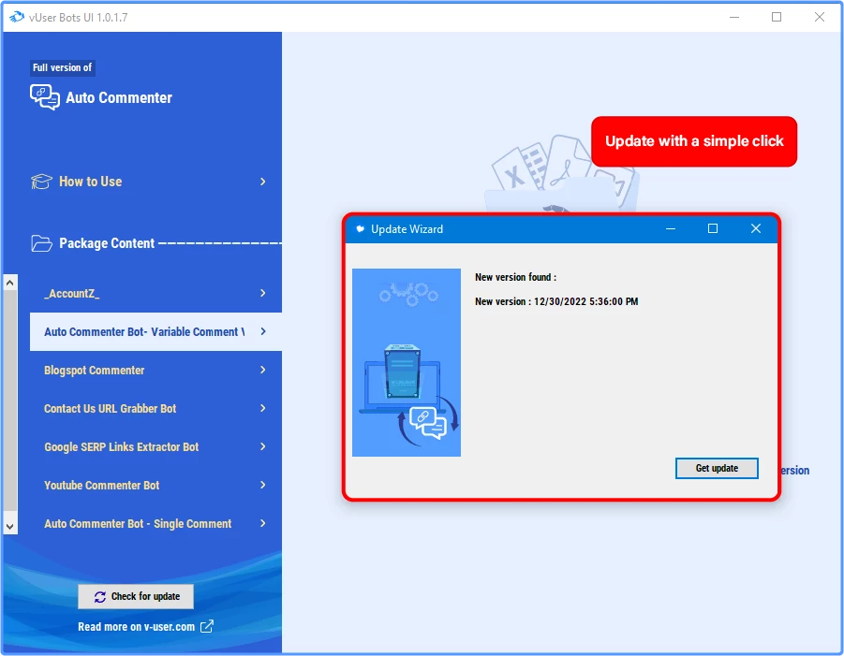844x656 pixels.
Task: Click the vUser Bots UI title bar logo
Action: (x=17, y=17)
